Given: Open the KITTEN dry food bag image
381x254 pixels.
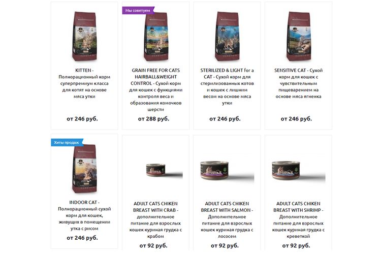Looking at the screenshot, I should point(84,36).
